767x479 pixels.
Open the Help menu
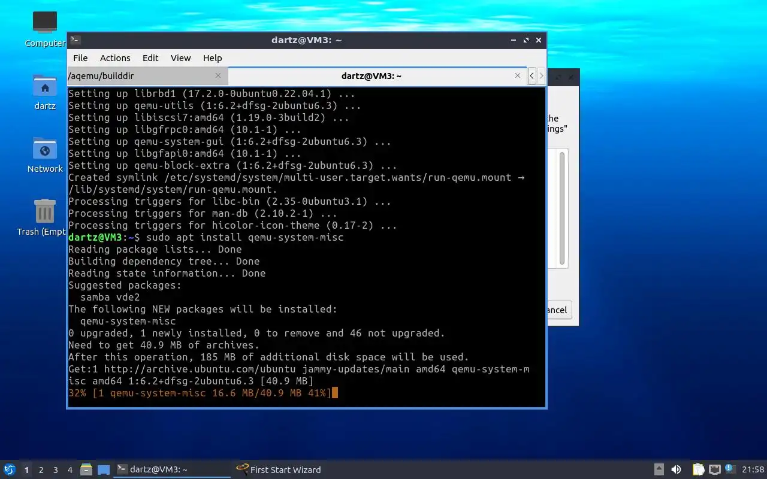(x=213, y=58)
